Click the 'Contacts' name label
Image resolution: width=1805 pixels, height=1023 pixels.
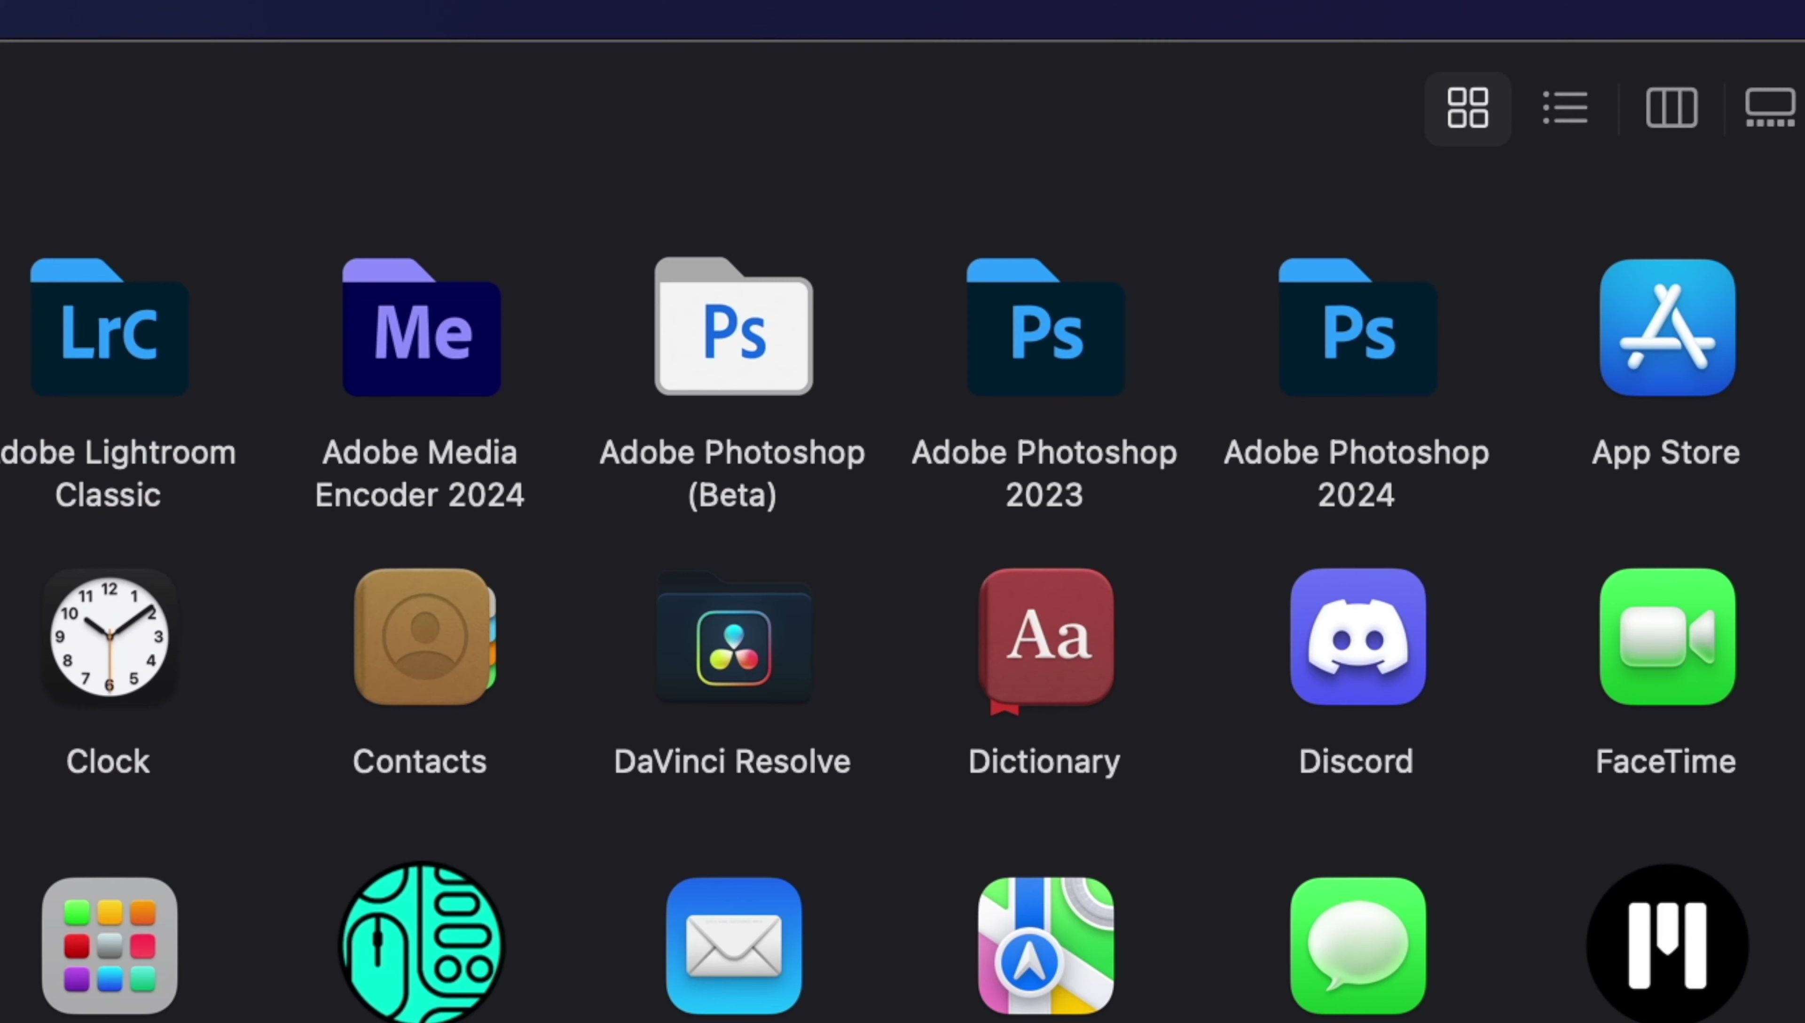[420, 762]
